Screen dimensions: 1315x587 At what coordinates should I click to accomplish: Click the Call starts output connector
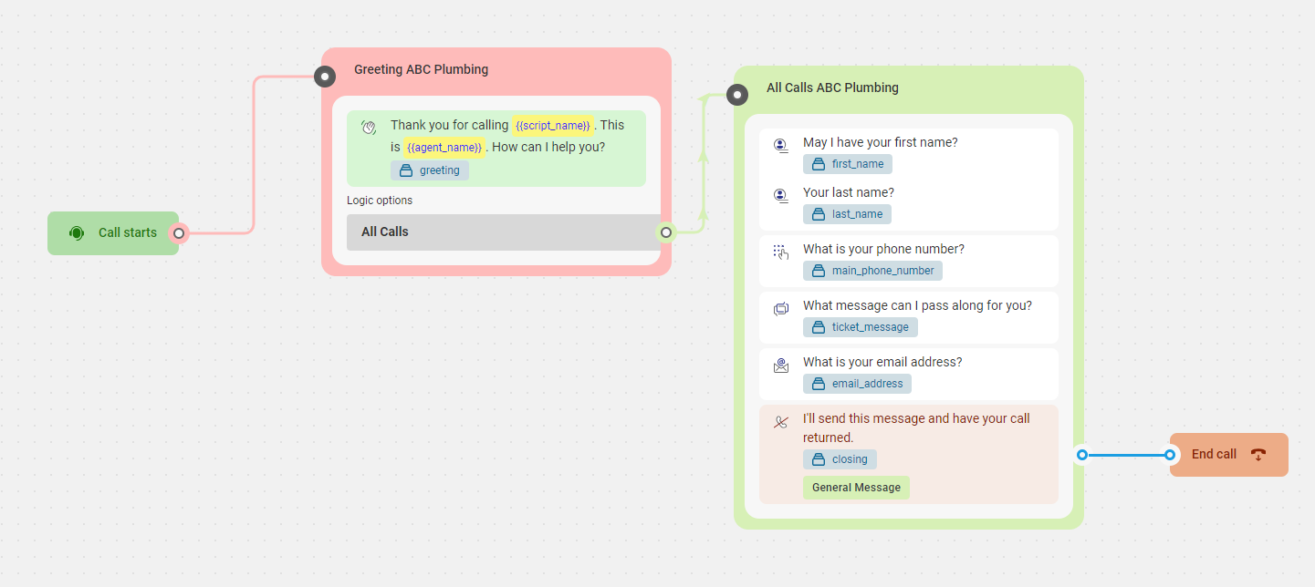[179, 233]
